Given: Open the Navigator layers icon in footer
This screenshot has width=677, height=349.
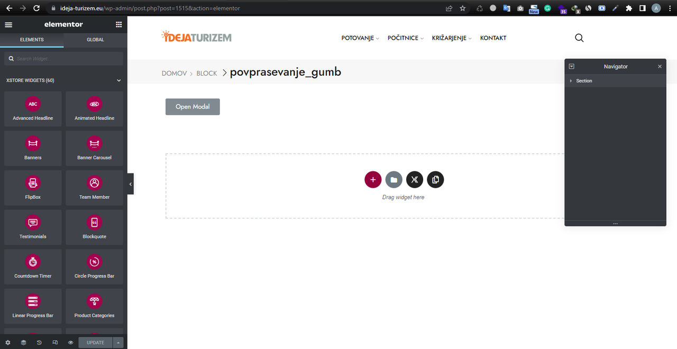Looking at the screenshot, I should point(23,343).
